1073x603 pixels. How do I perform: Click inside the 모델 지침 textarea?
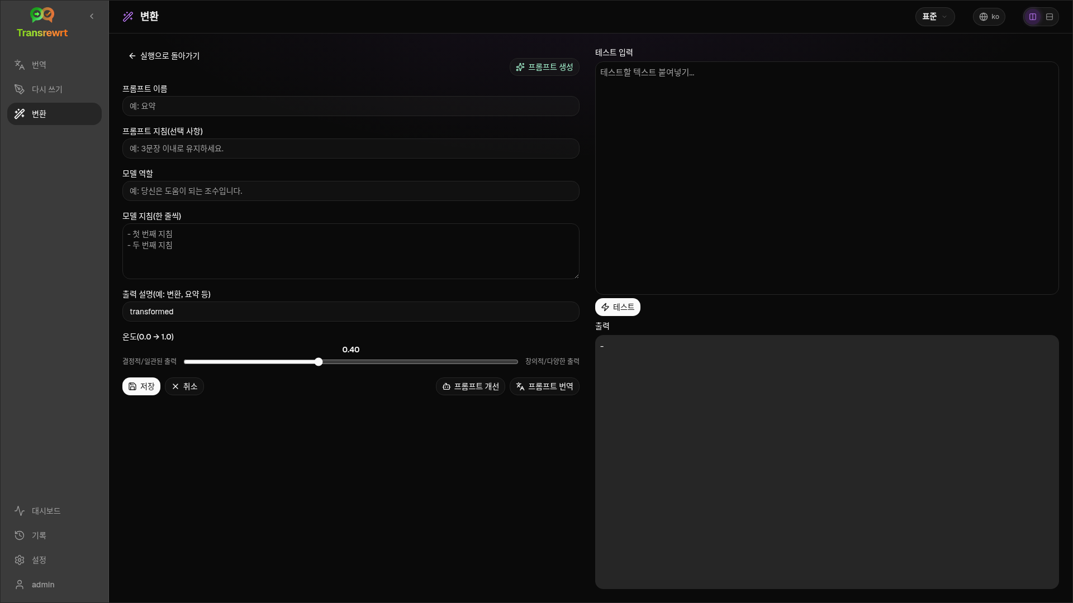[x=351, y=251]
